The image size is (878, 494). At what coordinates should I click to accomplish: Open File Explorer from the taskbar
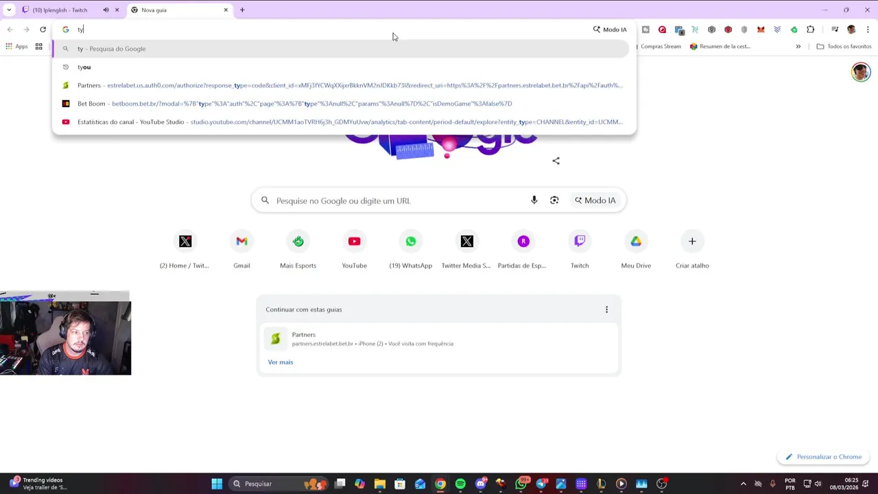(380, 484)
